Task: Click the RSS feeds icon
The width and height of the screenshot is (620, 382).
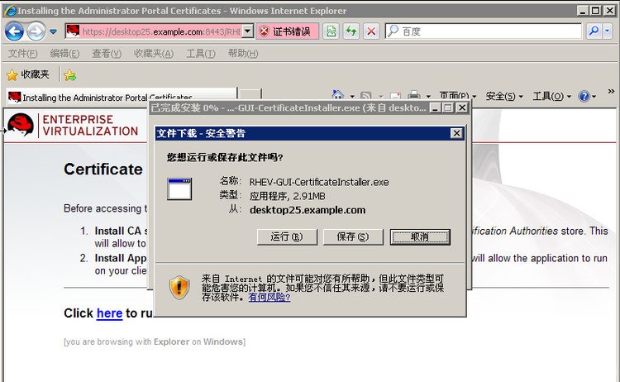Action: point(366,96)
